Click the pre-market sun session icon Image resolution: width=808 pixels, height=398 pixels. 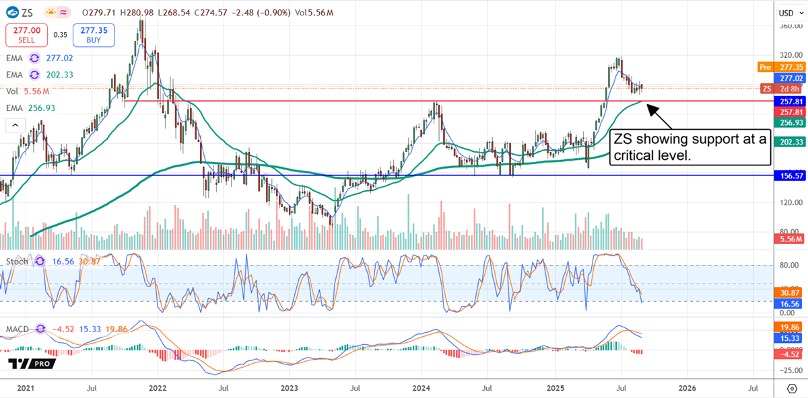click(50, 12)
